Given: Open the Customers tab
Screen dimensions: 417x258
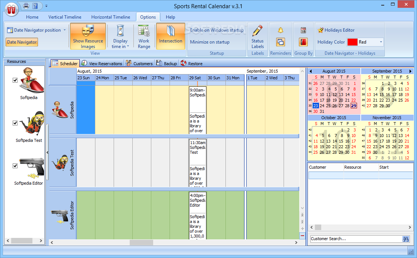Looking at the screenshot, I should [139, 64].
